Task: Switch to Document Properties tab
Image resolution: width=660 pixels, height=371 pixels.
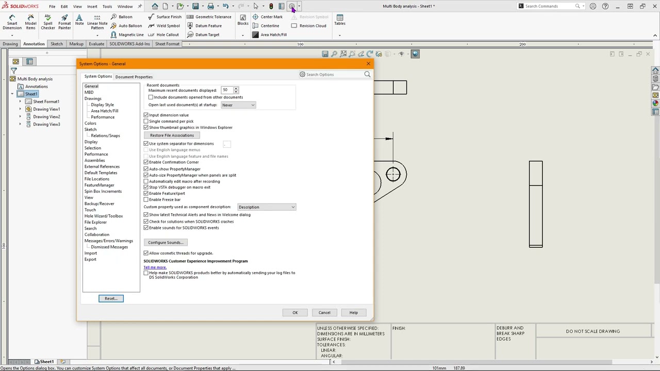Action: point(134,77)
